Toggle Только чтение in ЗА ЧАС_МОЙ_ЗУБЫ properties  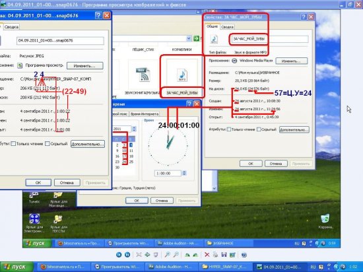pos(229,129)
